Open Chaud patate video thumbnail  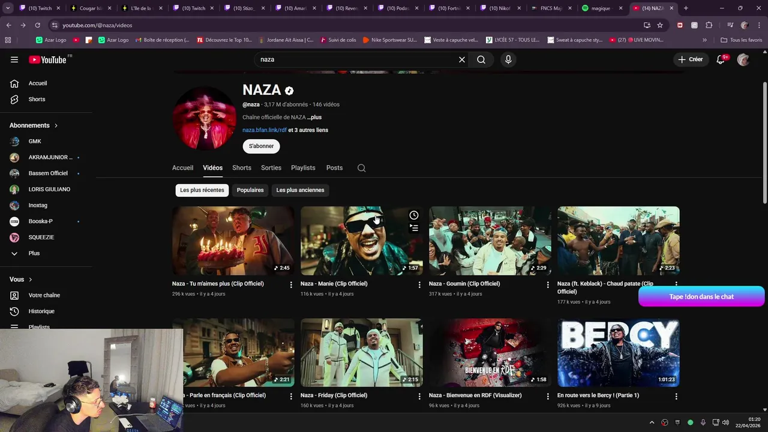coord(618,241)
